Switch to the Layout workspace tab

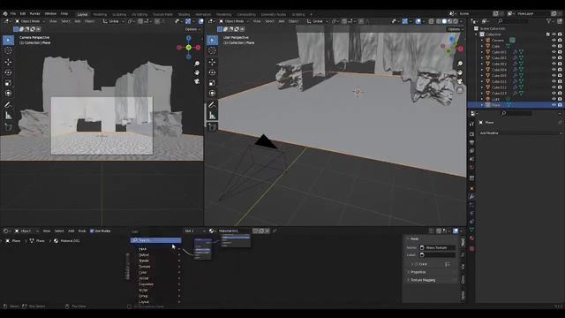pos(82,14)
